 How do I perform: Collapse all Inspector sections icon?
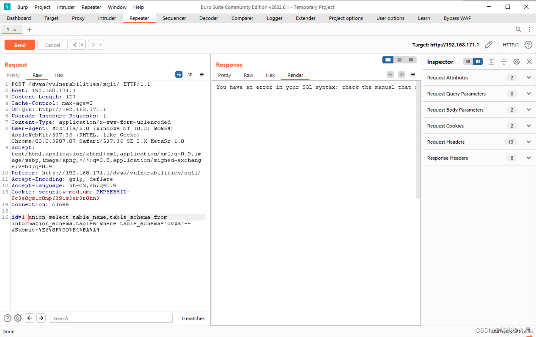(504, 62)
